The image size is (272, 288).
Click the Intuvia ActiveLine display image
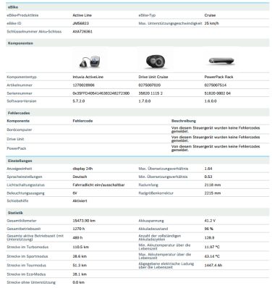[89, 62]
